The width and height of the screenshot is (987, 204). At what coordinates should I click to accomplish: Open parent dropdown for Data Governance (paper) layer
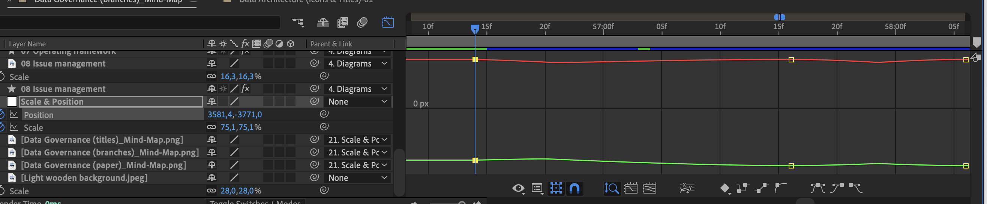pyautogui.click(x=358, y=165)
